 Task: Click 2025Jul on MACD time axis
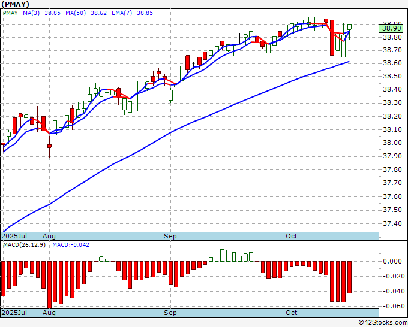pyautogui.click(x=14, y=313)
